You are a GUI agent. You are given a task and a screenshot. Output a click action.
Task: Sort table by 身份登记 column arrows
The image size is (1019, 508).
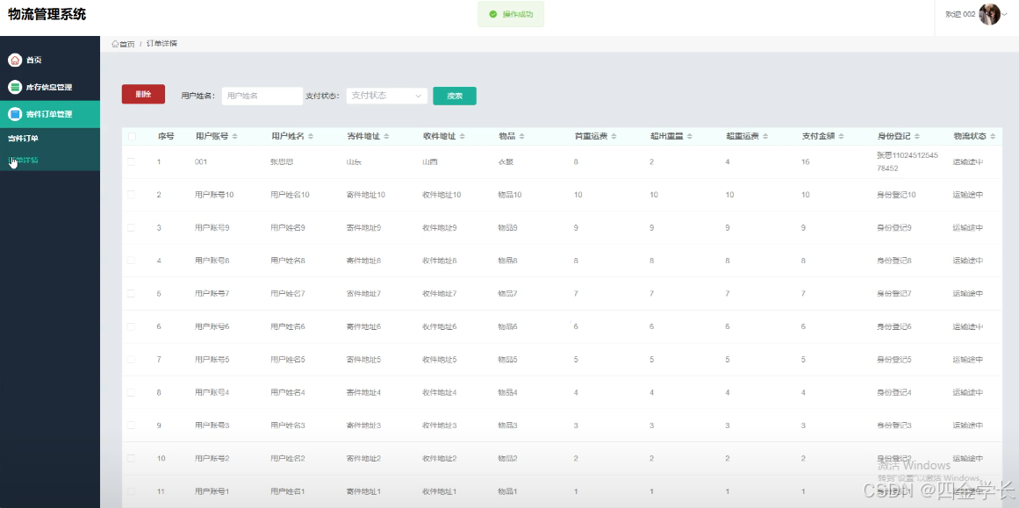tap(917, 136)
